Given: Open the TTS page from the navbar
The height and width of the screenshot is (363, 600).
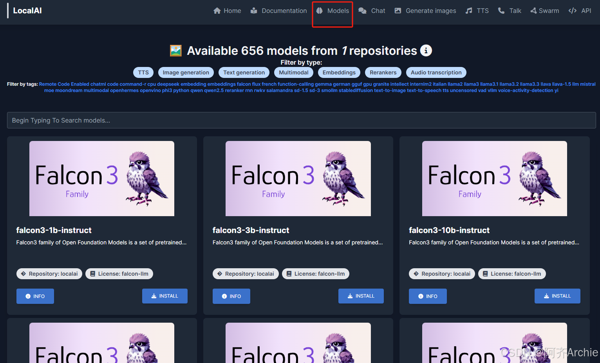Looking at the screenshot, I should click(477, 11).
